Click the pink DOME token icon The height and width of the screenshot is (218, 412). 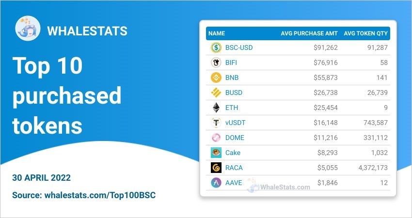pyautogui.click(x=216, y=138)
